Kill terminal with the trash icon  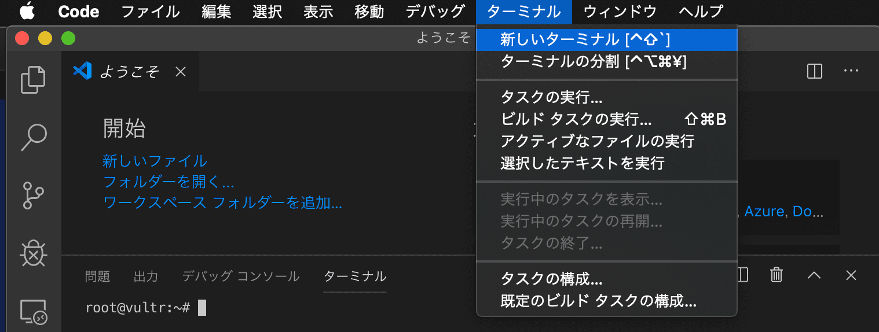pyautogui.click(x=777, y=275)
